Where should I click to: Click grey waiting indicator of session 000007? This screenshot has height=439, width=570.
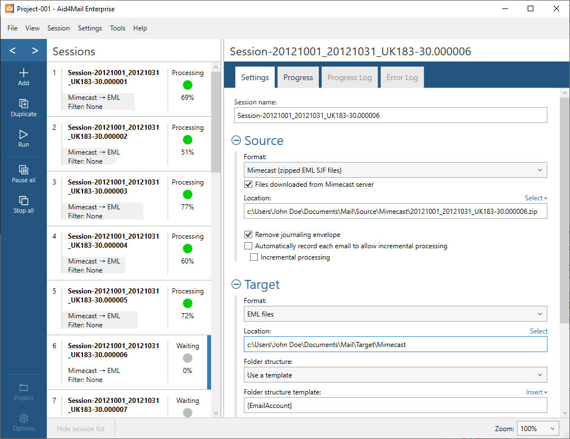[x=187, y=412]
